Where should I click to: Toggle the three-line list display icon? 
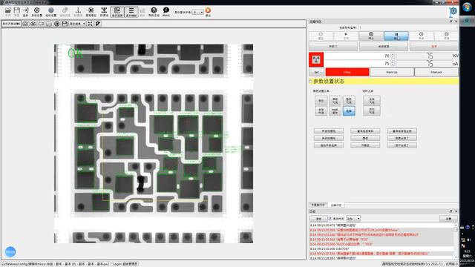131,12
